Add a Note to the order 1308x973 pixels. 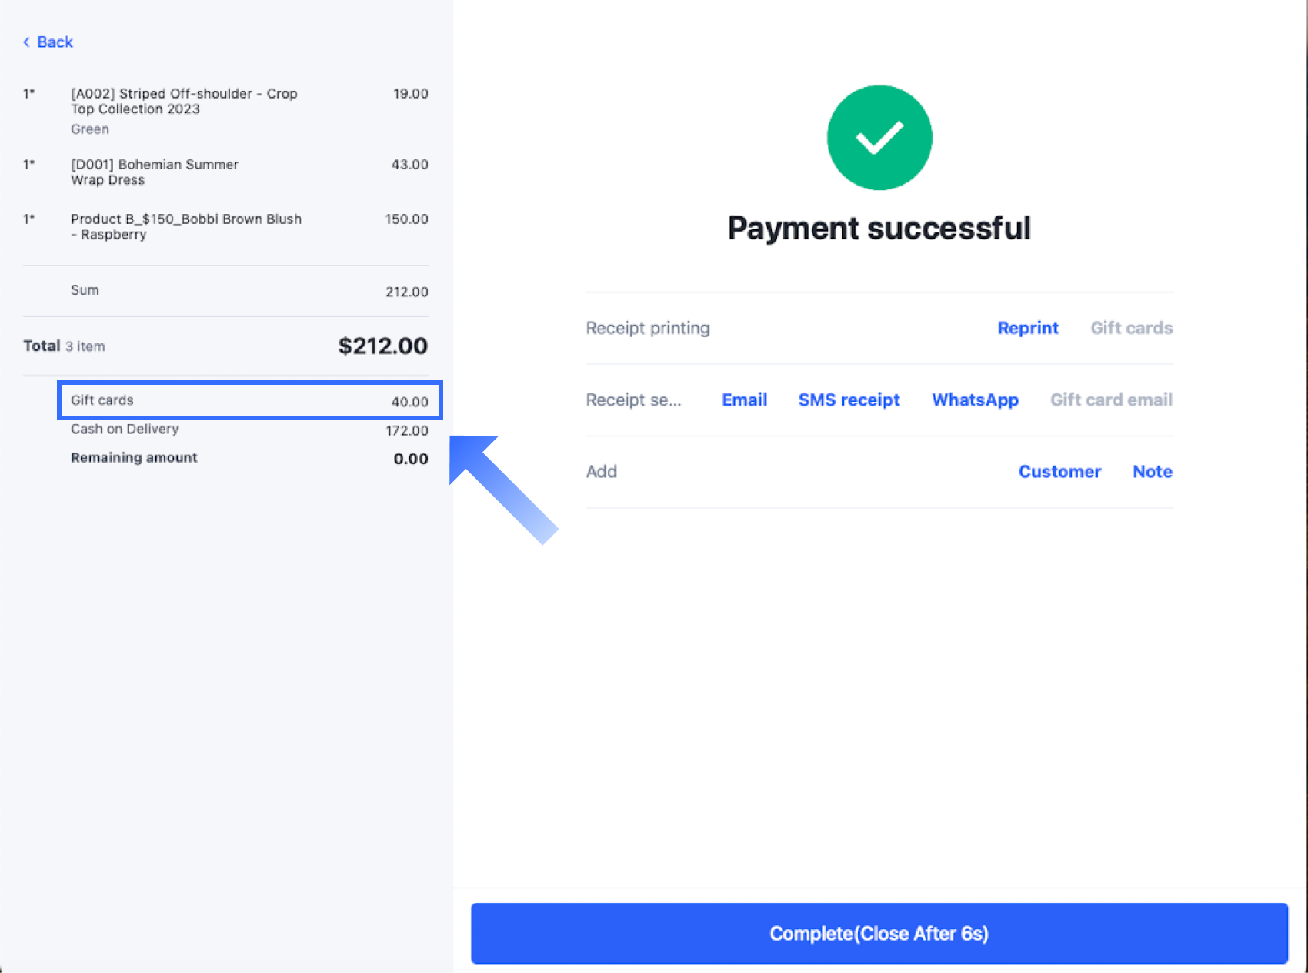(1152, 472)
